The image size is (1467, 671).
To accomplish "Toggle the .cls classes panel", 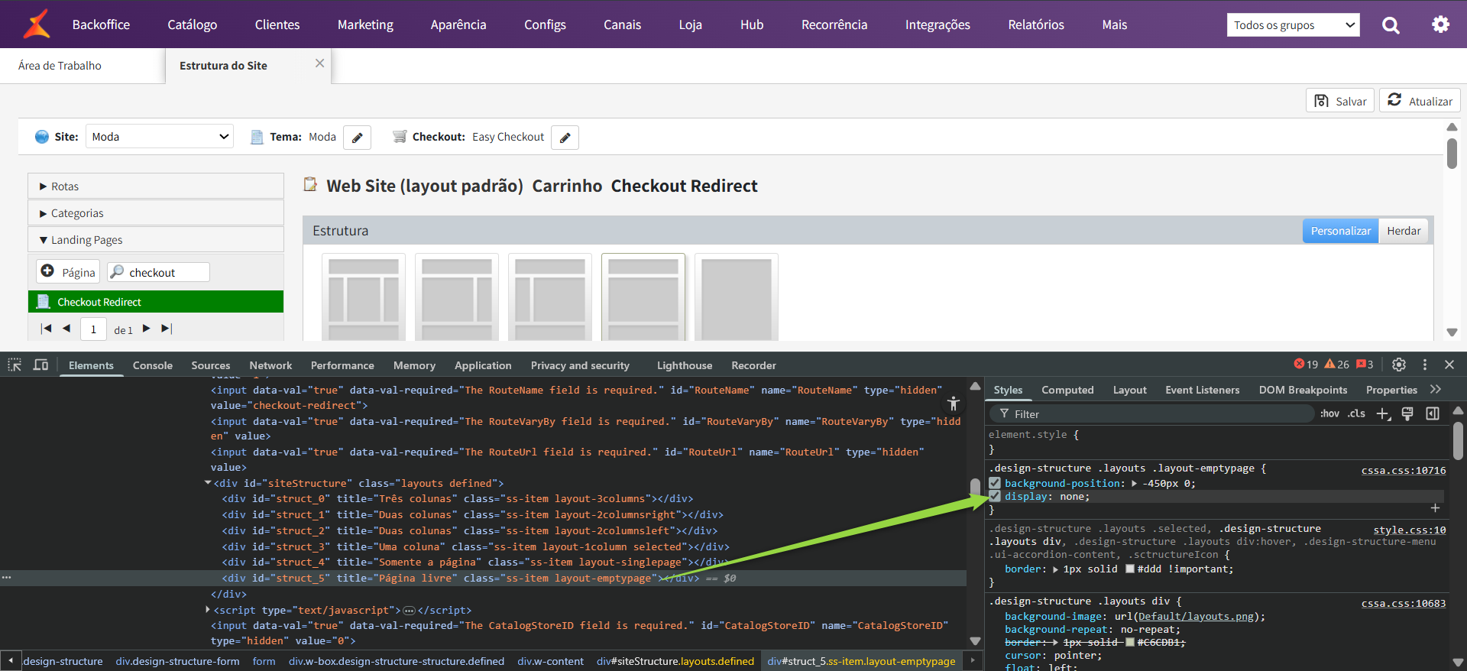I will 1356,413.
